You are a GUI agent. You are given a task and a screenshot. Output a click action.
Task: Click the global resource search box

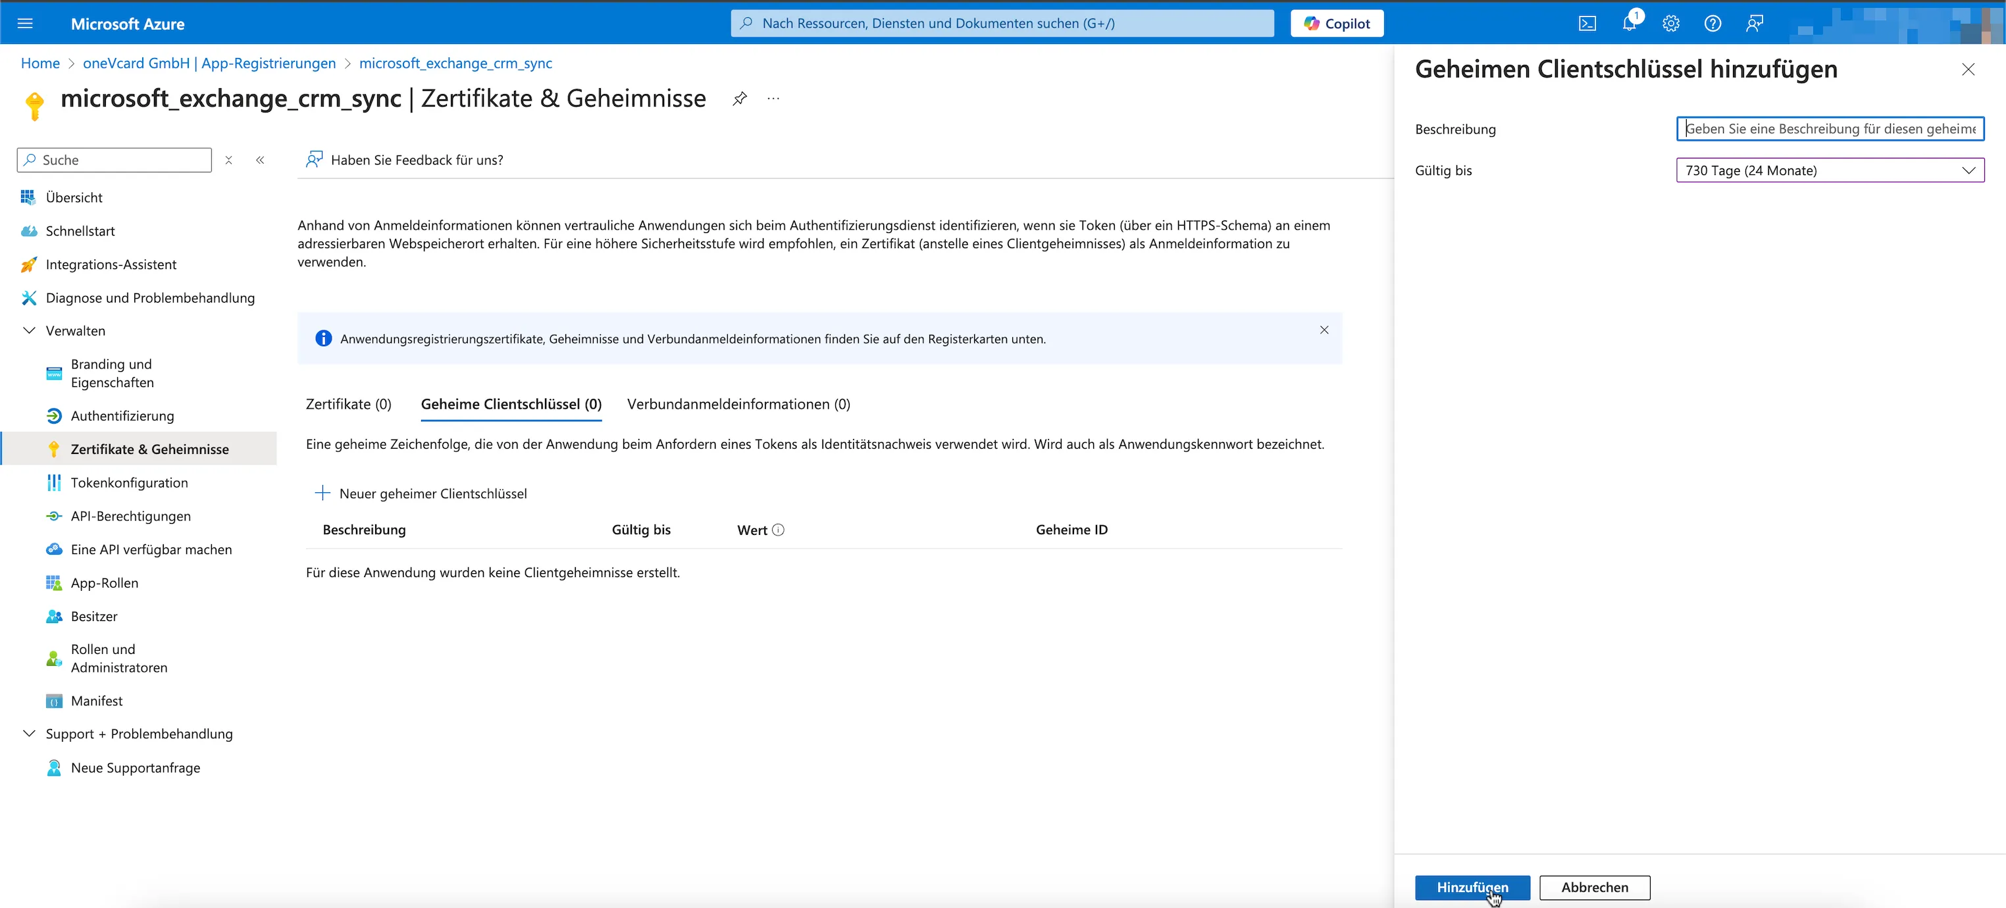point(1002,24)
